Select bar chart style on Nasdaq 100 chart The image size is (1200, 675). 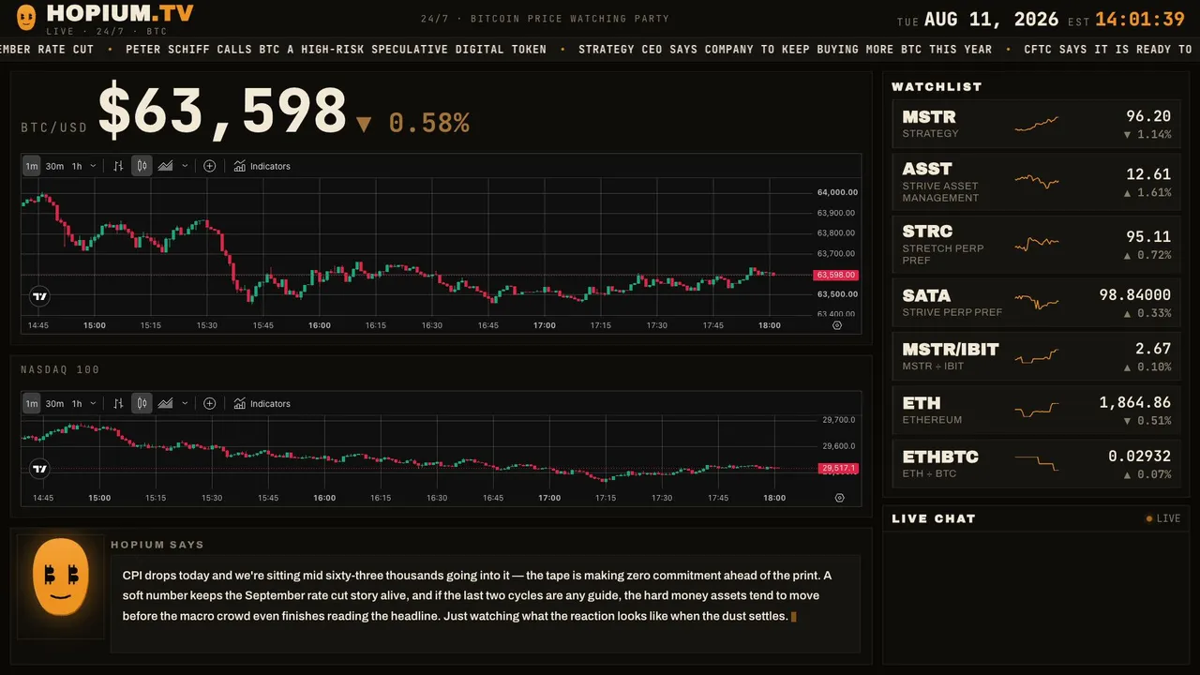118,403
